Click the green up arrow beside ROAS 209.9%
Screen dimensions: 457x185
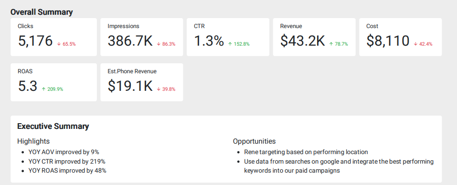[43, 89]
